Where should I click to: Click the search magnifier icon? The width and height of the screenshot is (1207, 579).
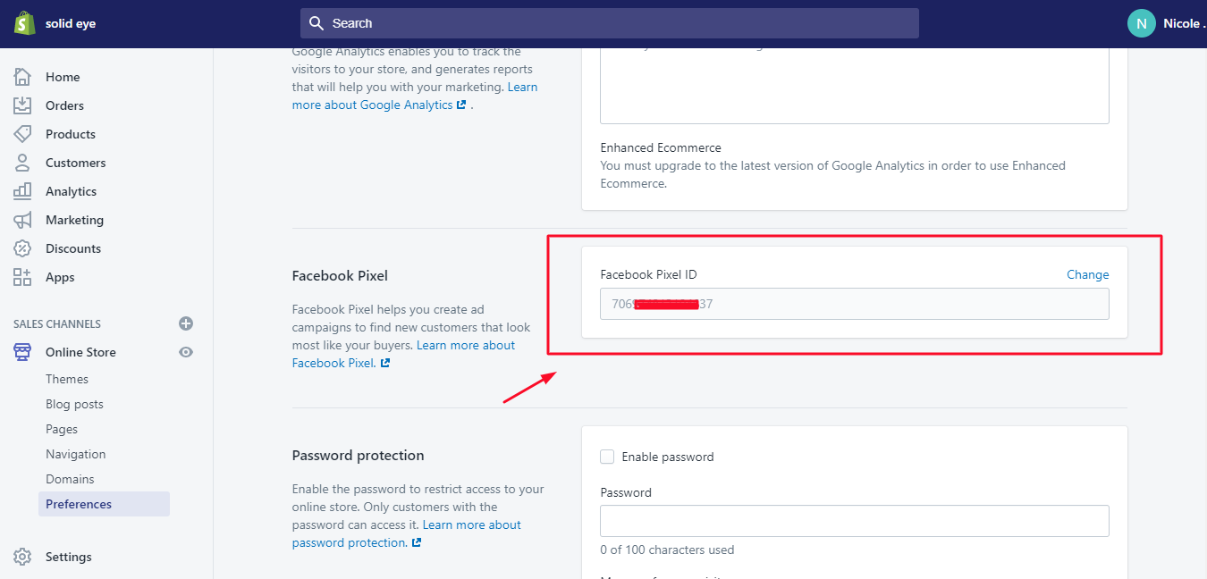(317, 23)
